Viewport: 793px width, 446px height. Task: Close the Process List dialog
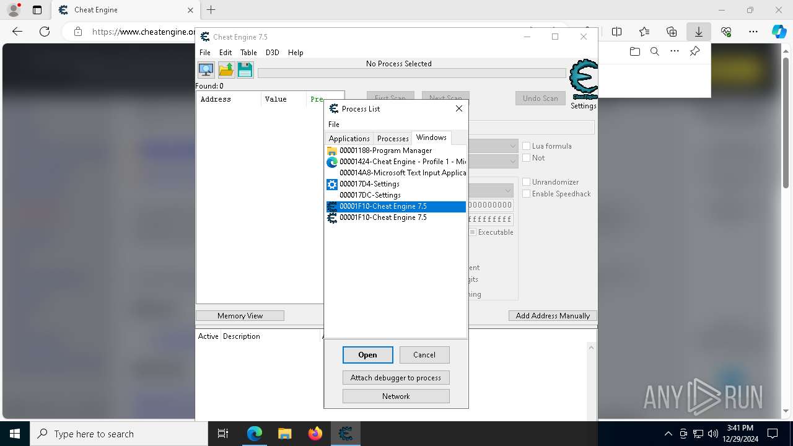[x=459, y=108]
